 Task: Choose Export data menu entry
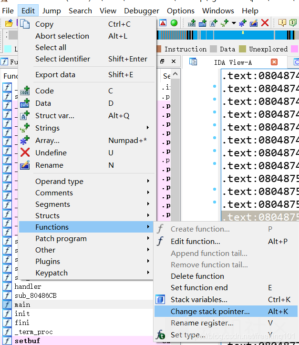pyautogui.click(x=87, y=75)
